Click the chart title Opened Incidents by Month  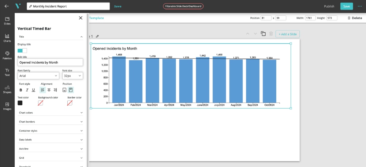115,48
